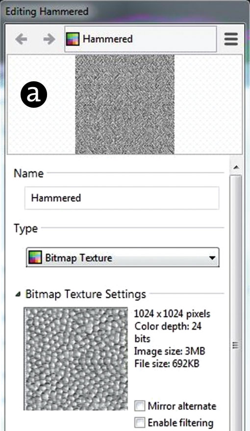Click the Bitmap Texture icon in dropdown

click(x=35, y=258)
